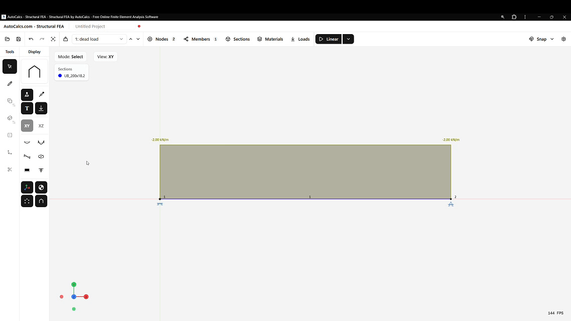Select the arrow selection tool
This screenshot has width=571, height=321.
(x=9, y=66)
